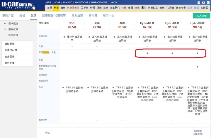The width and height of the screenshot is (211, 138).
Task: Open 促銷 in the main navigation
Action: 99,8
